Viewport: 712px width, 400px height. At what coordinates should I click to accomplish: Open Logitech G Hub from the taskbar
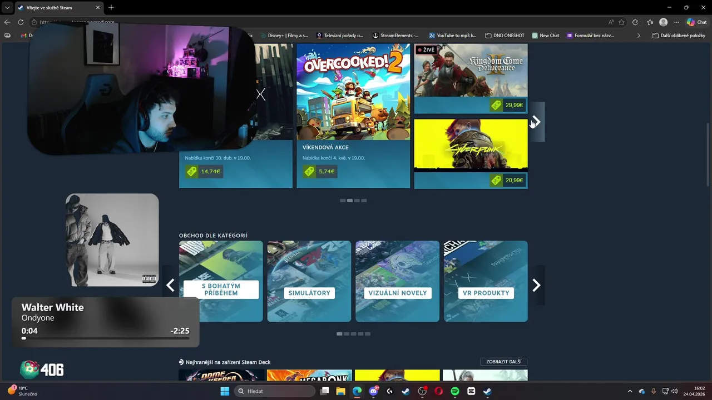[390, 391]
